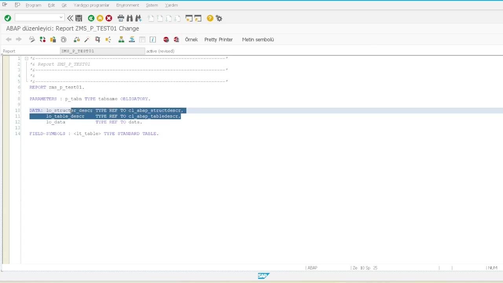Click the Find binoculars icon
Screen dimensions: 503x283
click(x=130, y=18)
